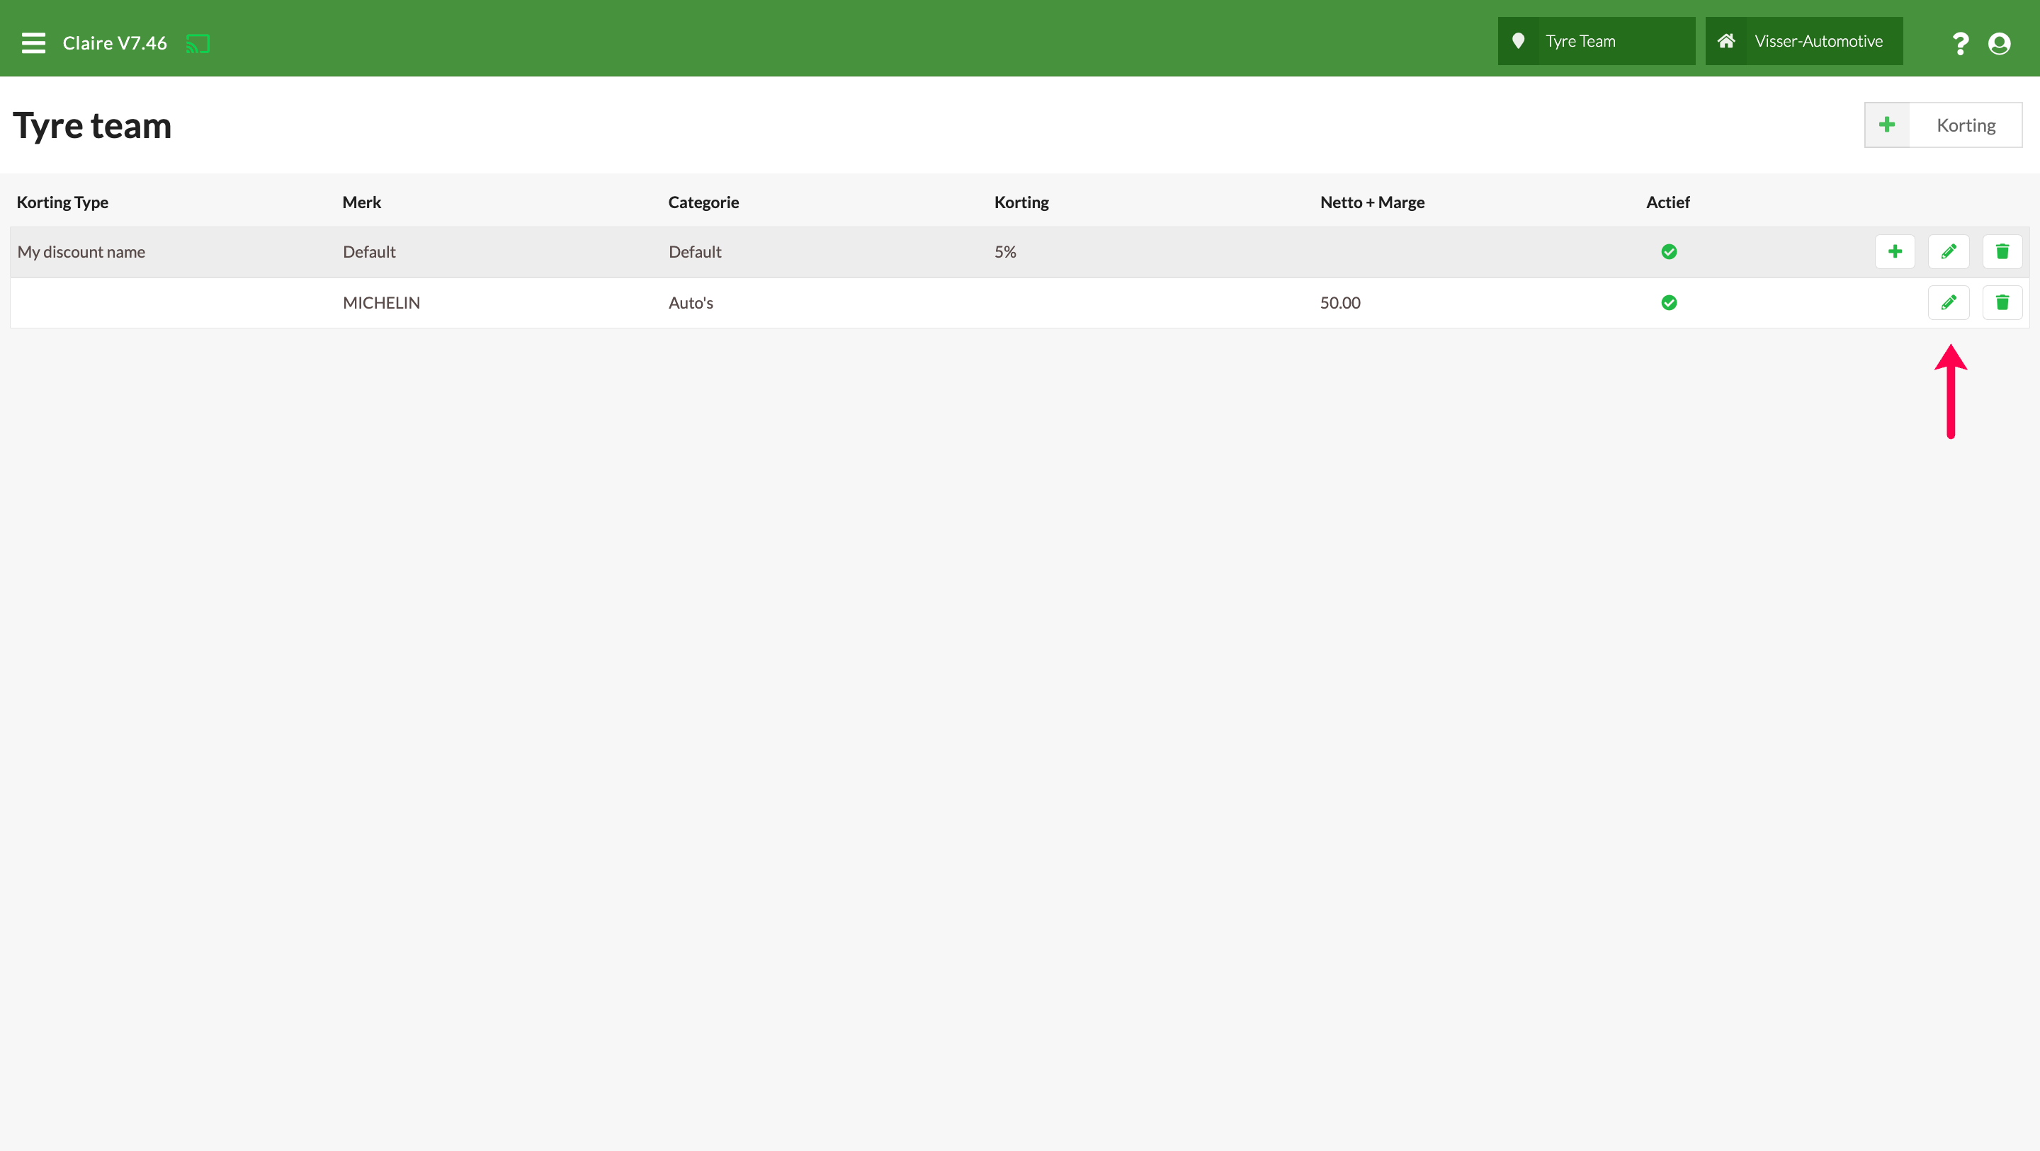Click the location pin icon
This screenshot has height=1151, width=2040.
tap(1518, 41)
